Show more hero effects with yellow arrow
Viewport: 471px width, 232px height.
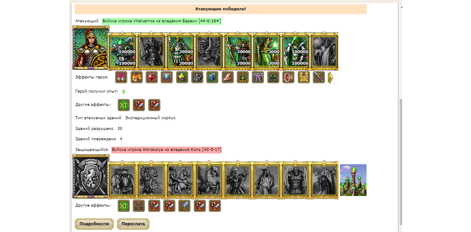point(330,78)
